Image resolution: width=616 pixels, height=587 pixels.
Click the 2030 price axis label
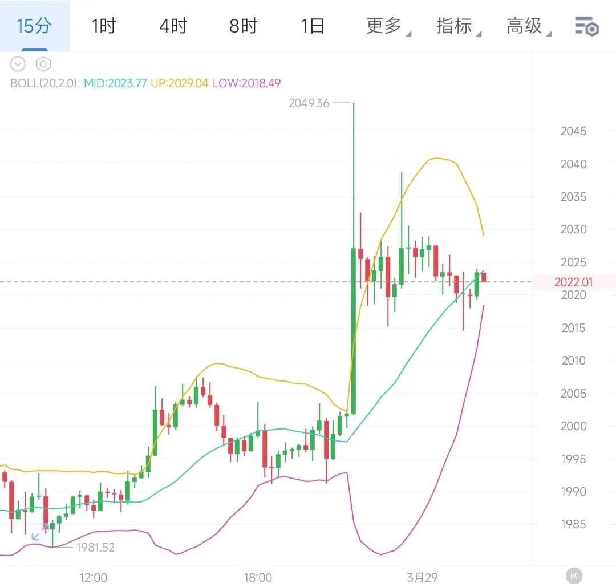point(574,229)
